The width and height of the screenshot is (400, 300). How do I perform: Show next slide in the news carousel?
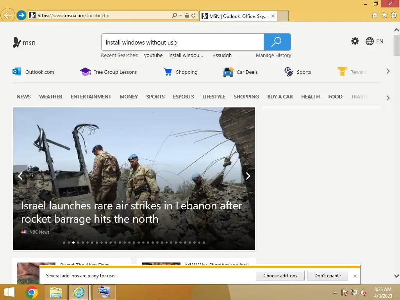[248, 176]
